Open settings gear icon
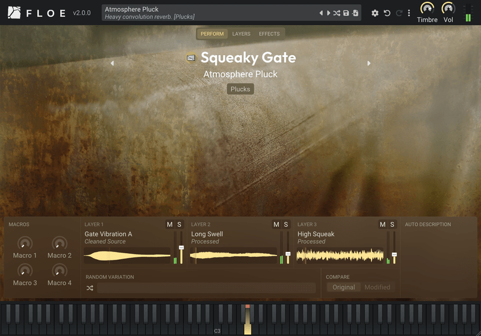This screenshot has width=481, height=336. coord(375,13)
